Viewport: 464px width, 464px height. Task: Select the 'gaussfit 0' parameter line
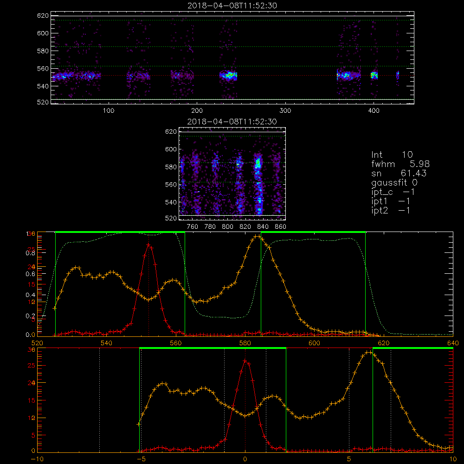pos(394,182)
